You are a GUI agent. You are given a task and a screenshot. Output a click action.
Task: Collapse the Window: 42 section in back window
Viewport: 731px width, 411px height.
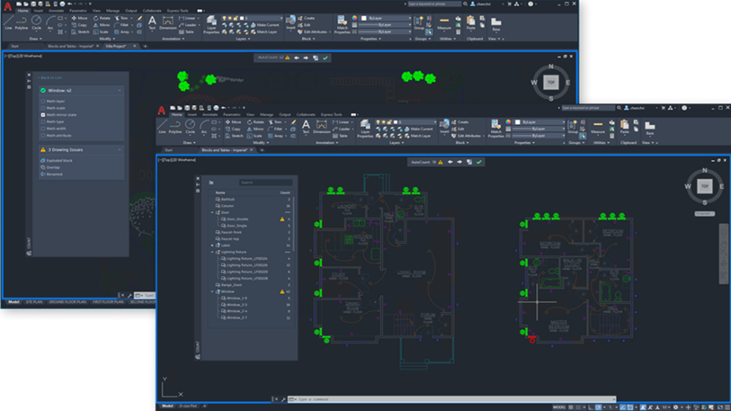click(120, 91)
